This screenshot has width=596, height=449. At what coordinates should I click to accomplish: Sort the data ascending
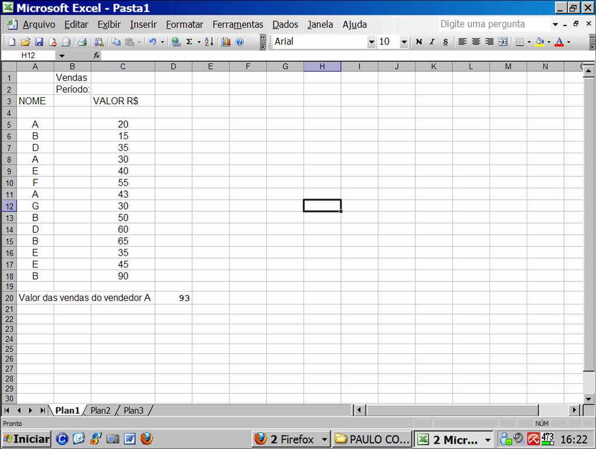tap(210, 41)
